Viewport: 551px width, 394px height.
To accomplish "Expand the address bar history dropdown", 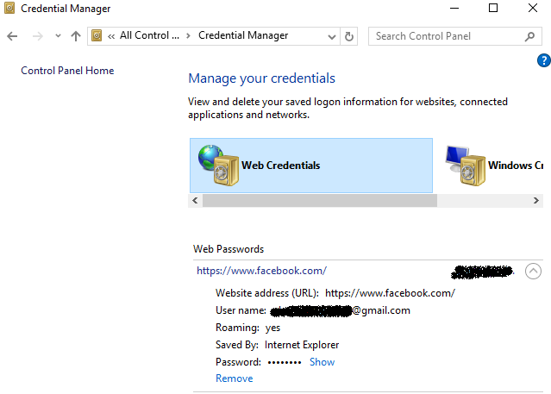I will click(333, 36).
